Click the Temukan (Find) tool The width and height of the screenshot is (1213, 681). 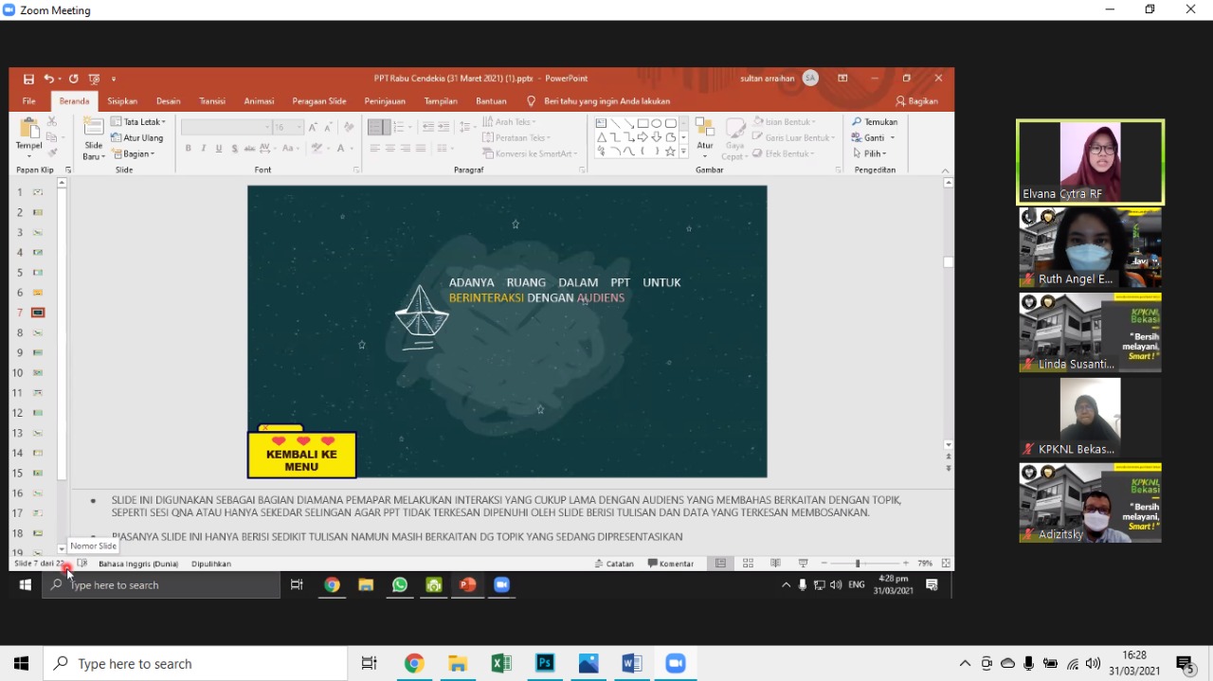pos(874,122)
